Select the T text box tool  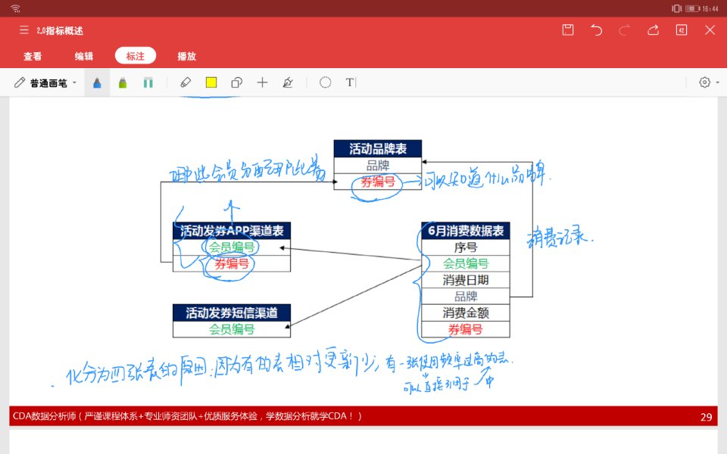pos(350,82)
